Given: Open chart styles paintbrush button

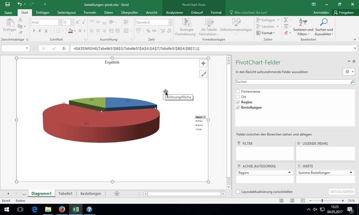Looking at the screenshot, I should click(x=203, y=74).
